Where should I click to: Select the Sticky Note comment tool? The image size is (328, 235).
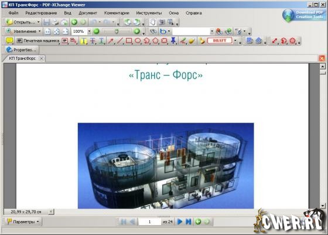coord(9,40)
